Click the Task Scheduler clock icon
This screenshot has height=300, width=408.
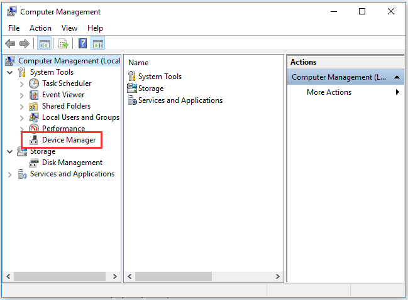(34, 83)
